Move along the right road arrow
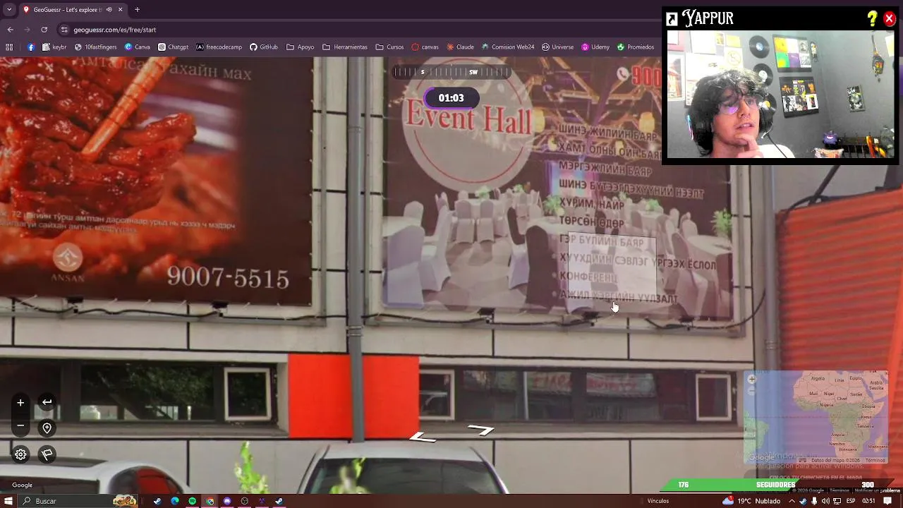 480,429
